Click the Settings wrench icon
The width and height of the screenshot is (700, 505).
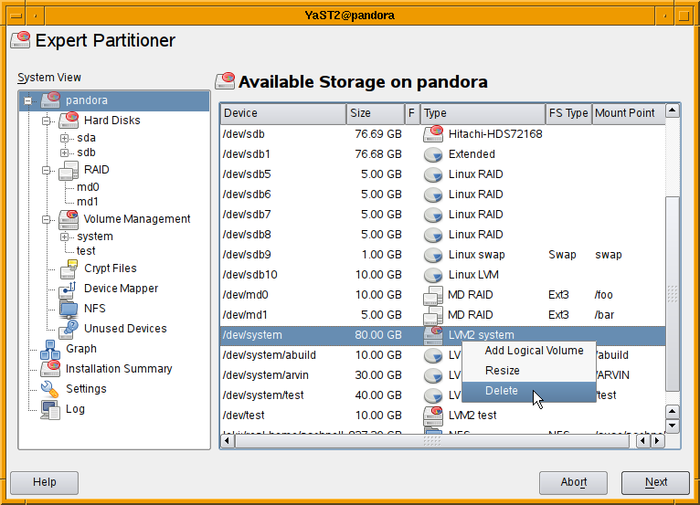click(49, 389)
